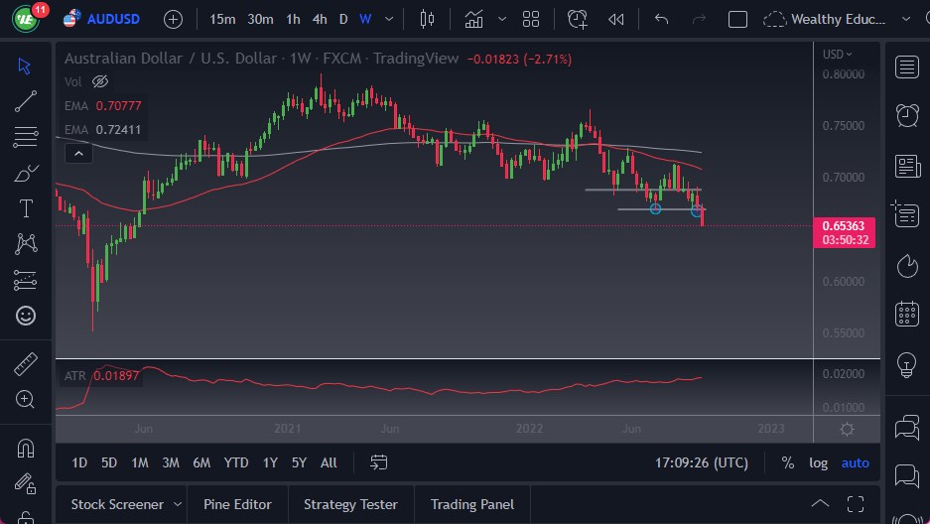Toggle the log scale option
Image resolution: width=930 pixels, height=524 pixels.
pyautogui.click(x=818, y=462)
